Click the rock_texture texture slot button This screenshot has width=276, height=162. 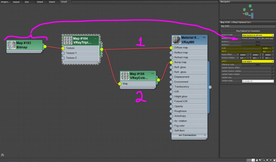tap(258, 38)
